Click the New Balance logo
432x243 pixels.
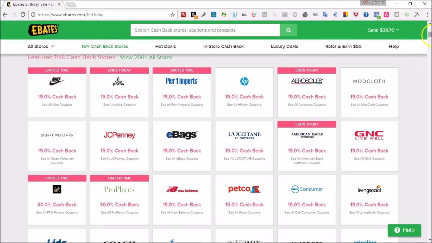click(182, 190)
